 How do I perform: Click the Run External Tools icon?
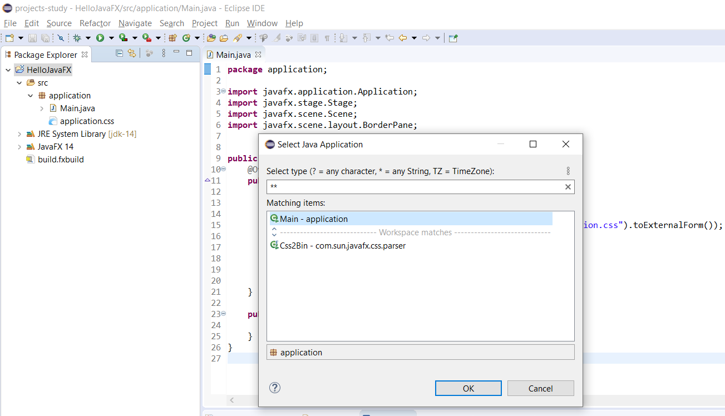[x=146, y=38]
